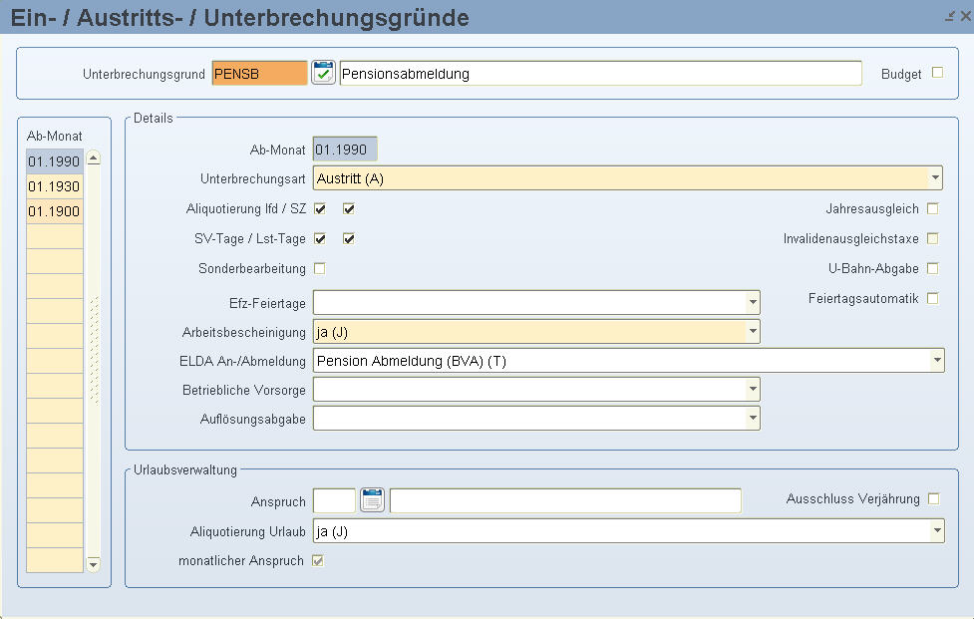Click scroll down arrow in Ab-Monat list

pos(93,564)
